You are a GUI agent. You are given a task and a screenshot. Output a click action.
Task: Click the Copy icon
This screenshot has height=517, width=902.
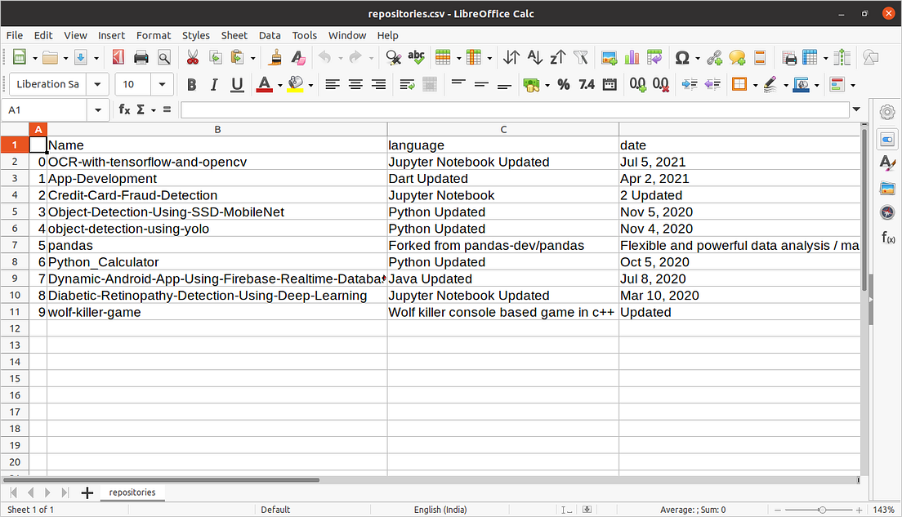[215, 57]
